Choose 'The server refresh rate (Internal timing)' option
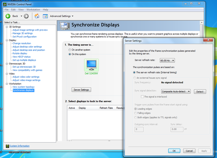This screenshot has height=158, width=217. pyautogui.click(x=134, y=72)
